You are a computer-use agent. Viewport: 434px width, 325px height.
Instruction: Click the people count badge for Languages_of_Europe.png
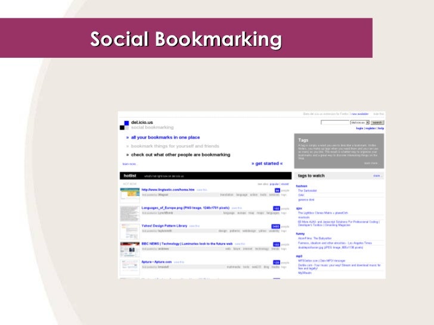(276, 208)
